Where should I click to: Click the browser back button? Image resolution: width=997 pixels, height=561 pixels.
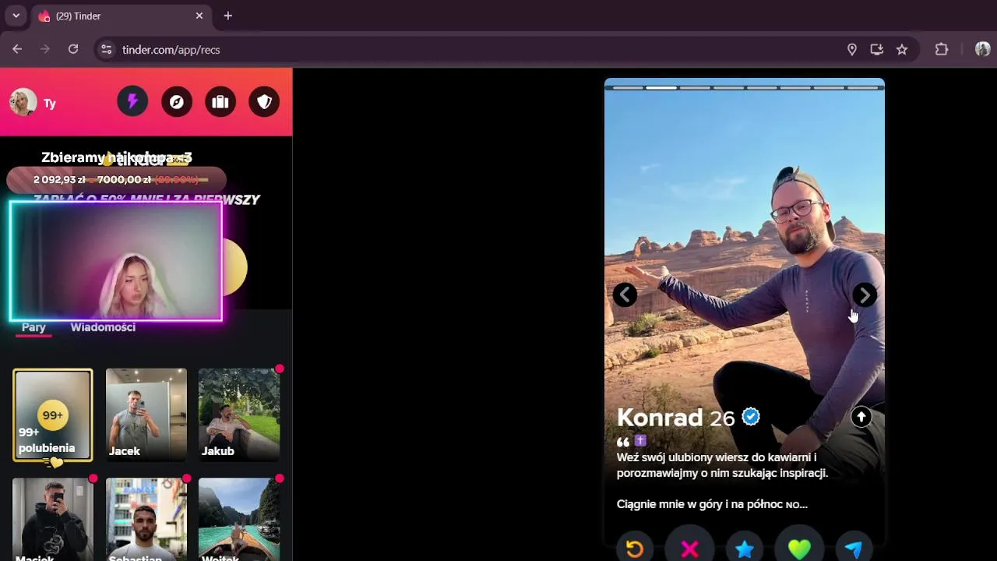pos(17,49)
